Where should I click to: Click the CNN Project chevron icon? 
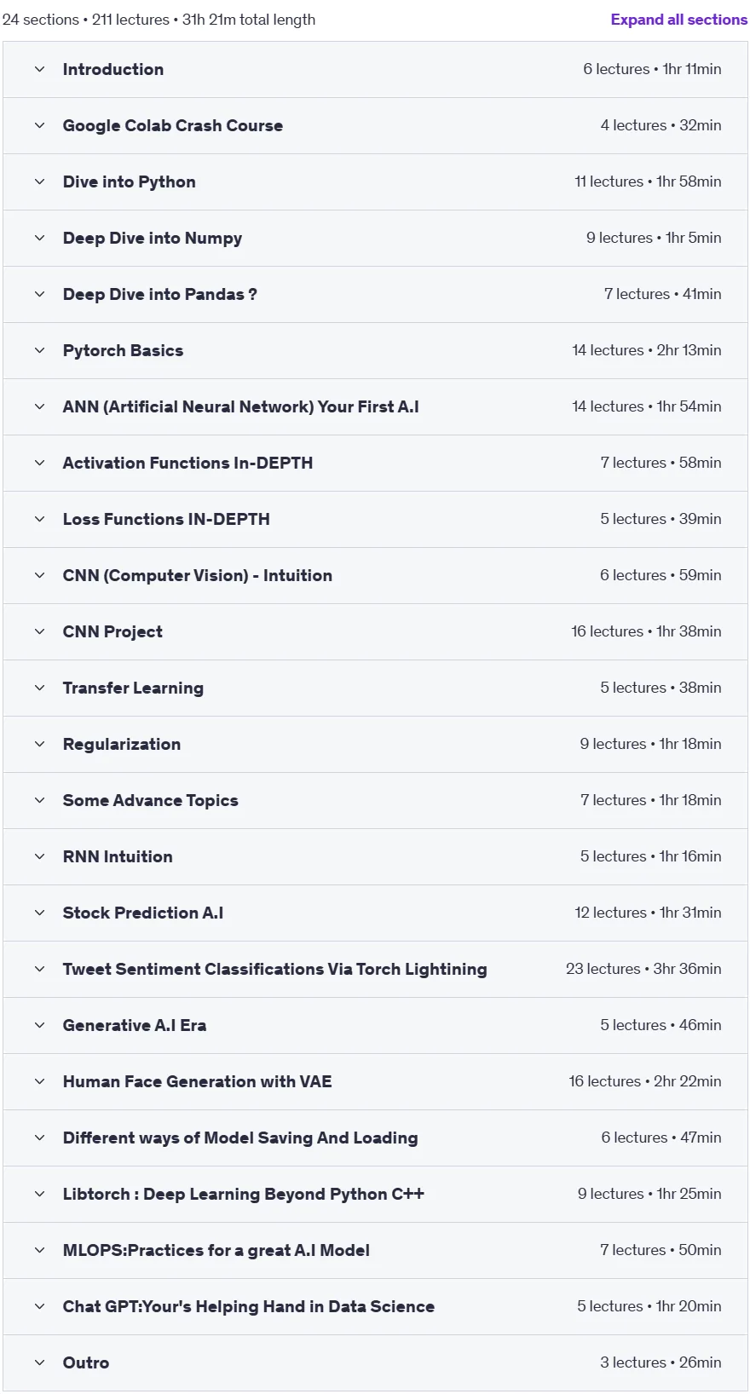[39, 631]
